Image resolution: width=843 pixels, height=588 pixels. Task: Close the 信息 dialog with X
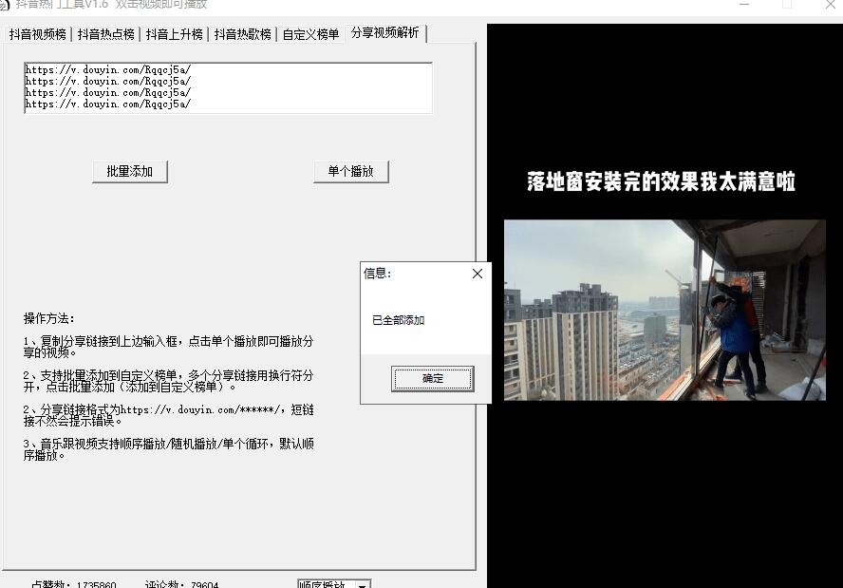point(478,274)
